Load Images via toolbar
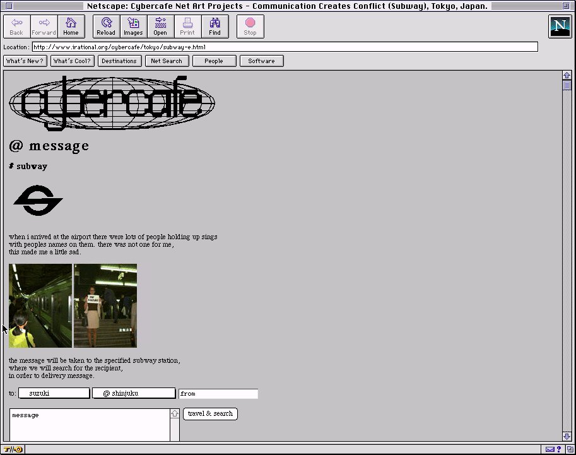 [x=133, y=27]
